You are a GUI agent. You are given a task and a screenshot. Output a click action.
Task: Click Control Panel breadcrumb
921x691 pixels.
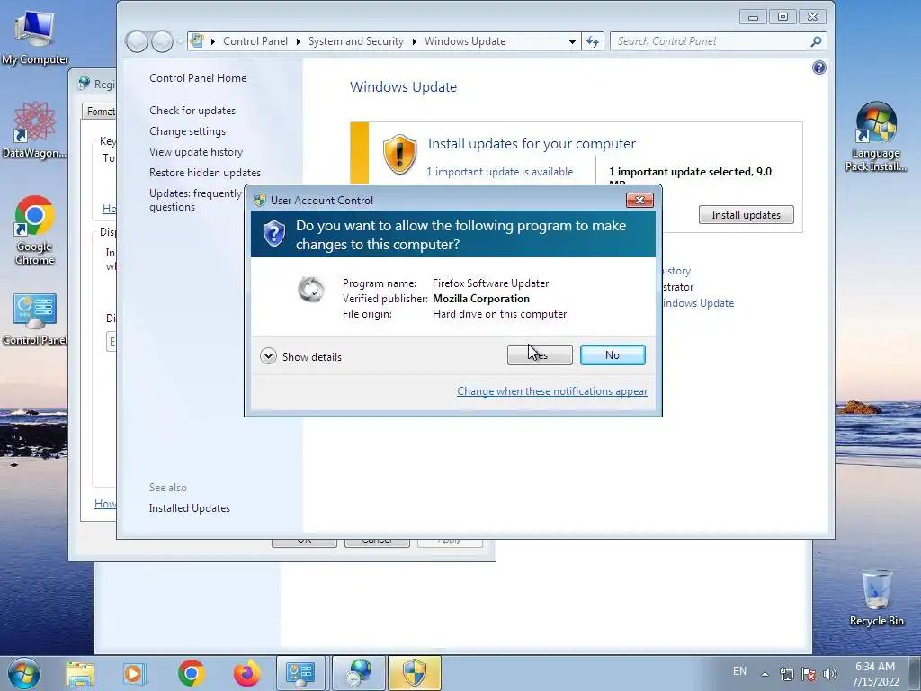coord(255,41)
